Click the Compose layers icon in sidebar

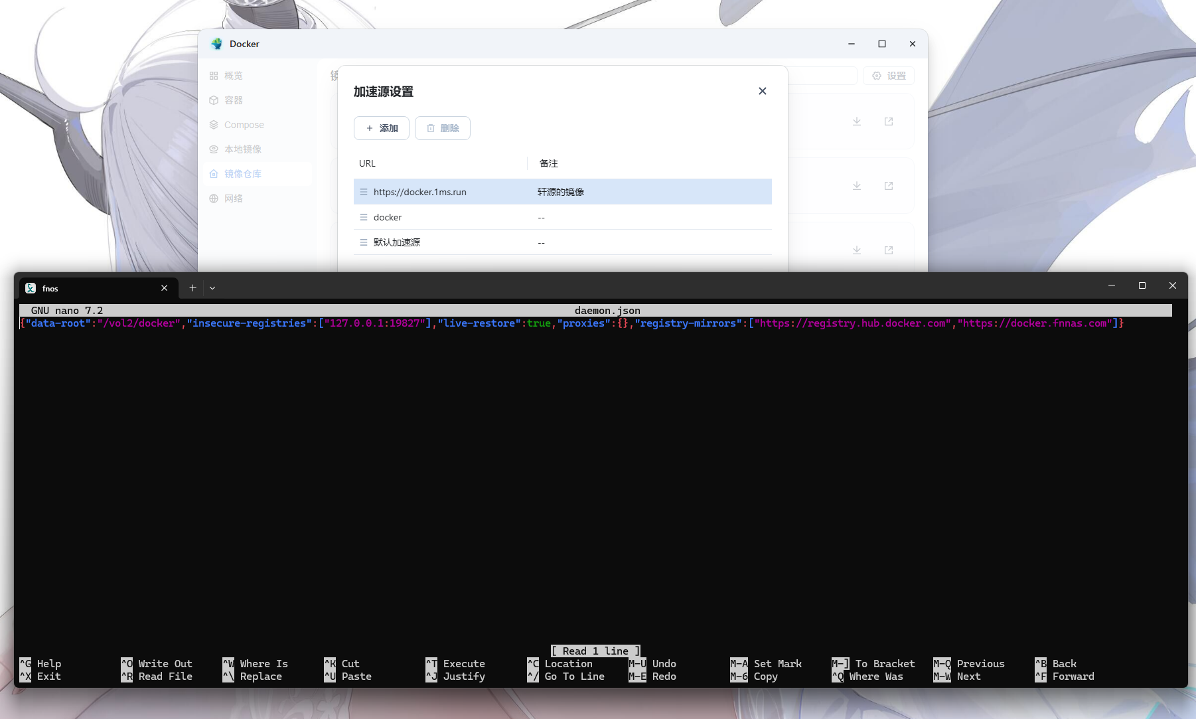coord(214,125)
